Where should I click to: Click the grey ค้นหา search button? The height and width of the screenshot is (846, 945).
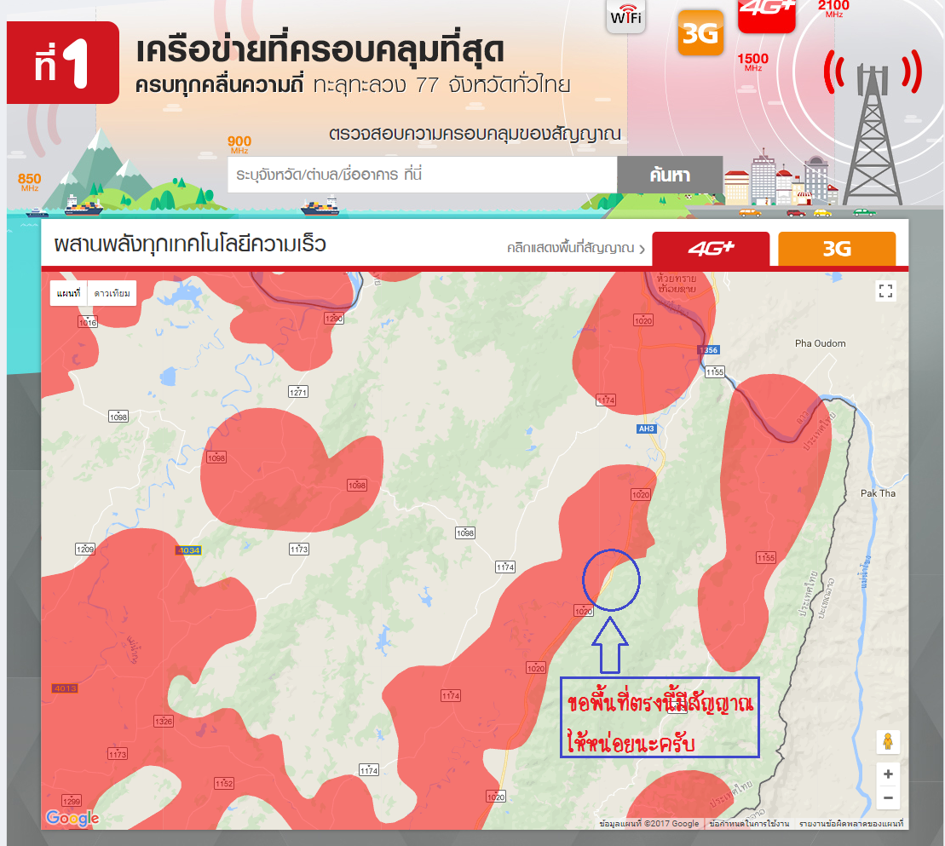[670, 175]
